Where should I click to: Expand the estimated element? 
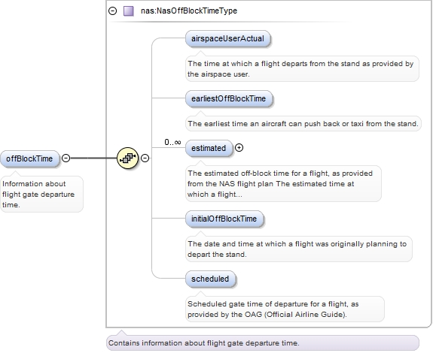pos(239,148)
